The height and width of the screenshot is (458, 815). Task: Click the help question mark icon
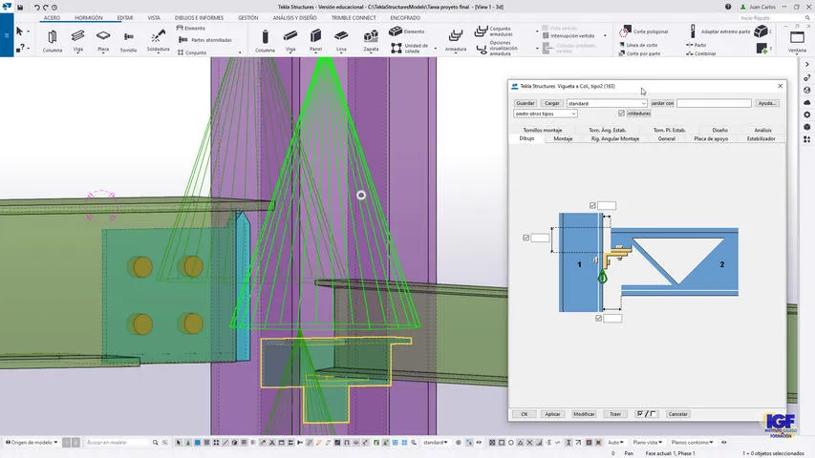coord(728,7)
